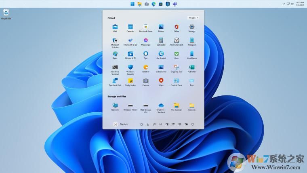The width and height of the screenshot is (307, 173).
Task: Click the power button in Start menu
Action: 193,124
